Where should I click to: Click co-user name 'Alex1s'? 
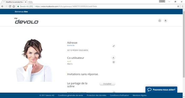click(70, 64)
